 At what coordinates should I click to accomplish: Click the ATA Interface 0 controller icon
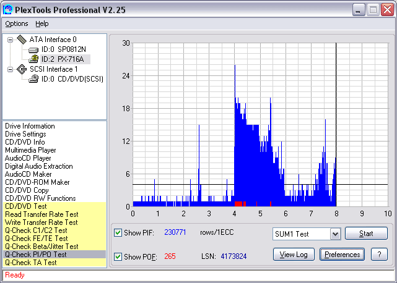coord(22,40)
